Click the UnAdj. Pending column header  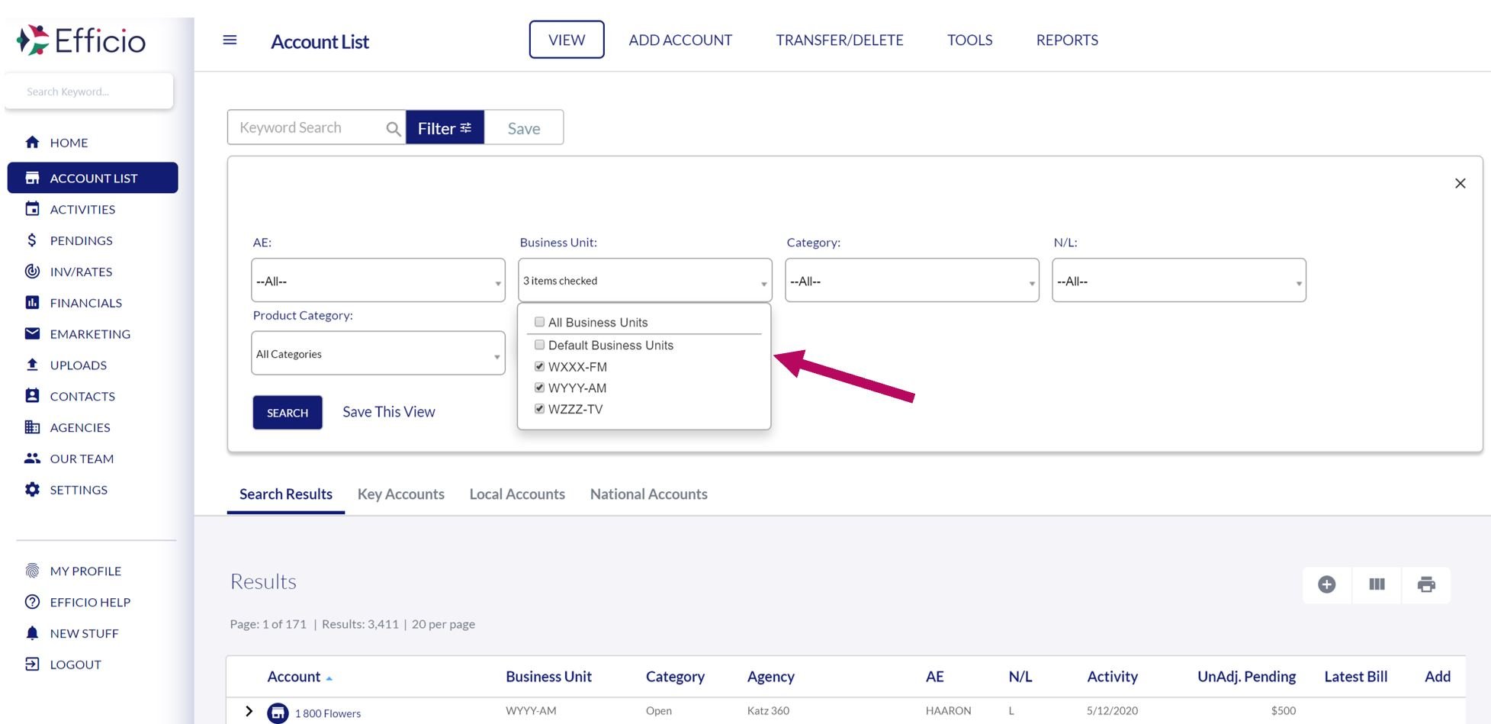[1246, 677]
